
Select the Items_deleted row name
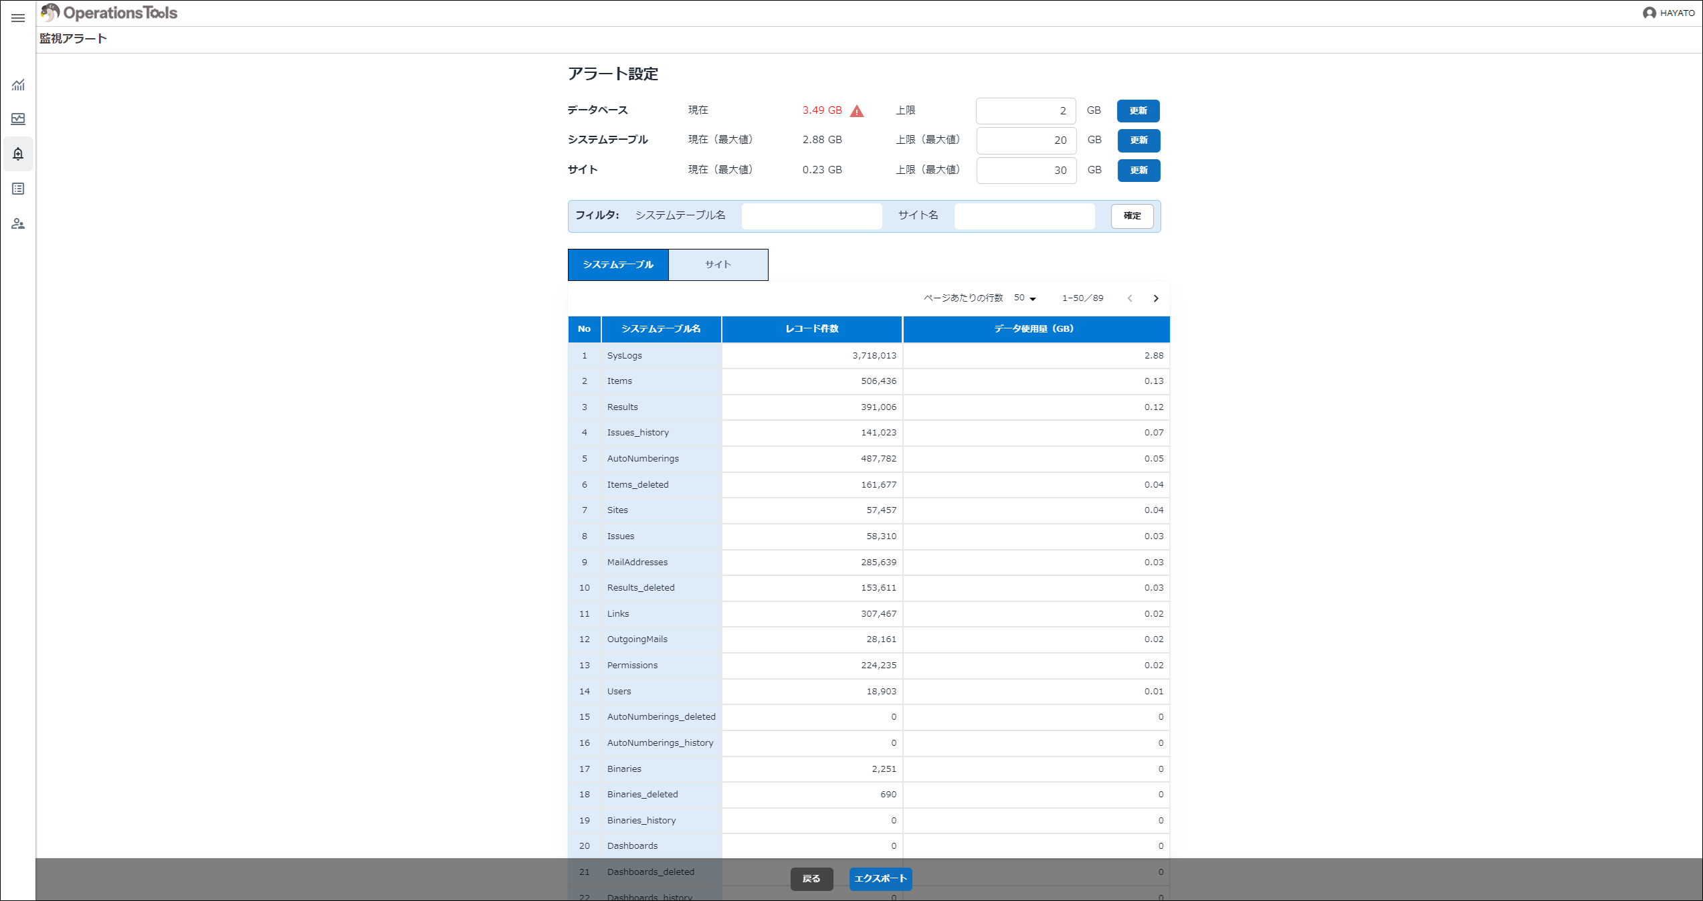point(637,485)
